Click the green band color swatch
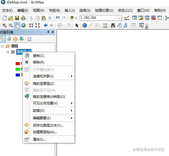169x156 pixels. click(18, 69)
